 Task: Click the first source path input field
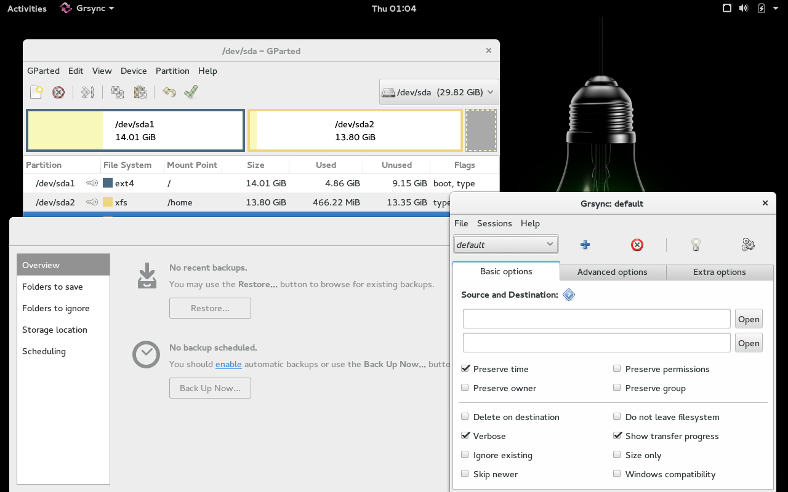pyautogui.click(x=596, y=319)
